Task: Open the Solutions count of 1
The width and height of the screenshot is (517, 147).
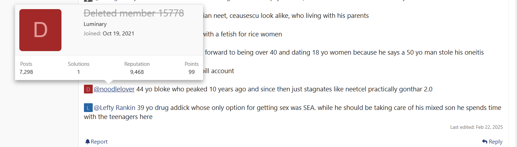Action: tap(79, 72)
